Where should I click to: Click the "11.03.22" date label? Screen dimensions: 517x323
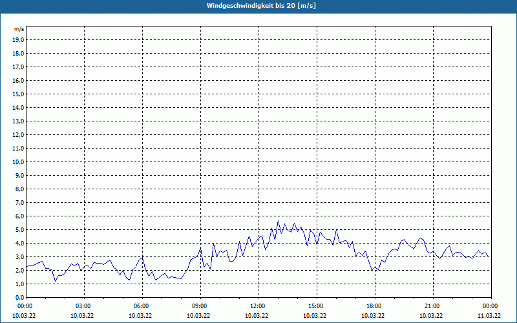pyautogui.click(x=489, y=316)
